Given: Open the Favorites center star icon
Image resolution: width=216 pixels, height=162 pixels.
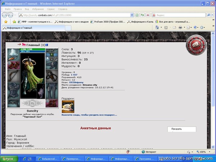Looking at the screenshot, I should click(x=6, y=22).
